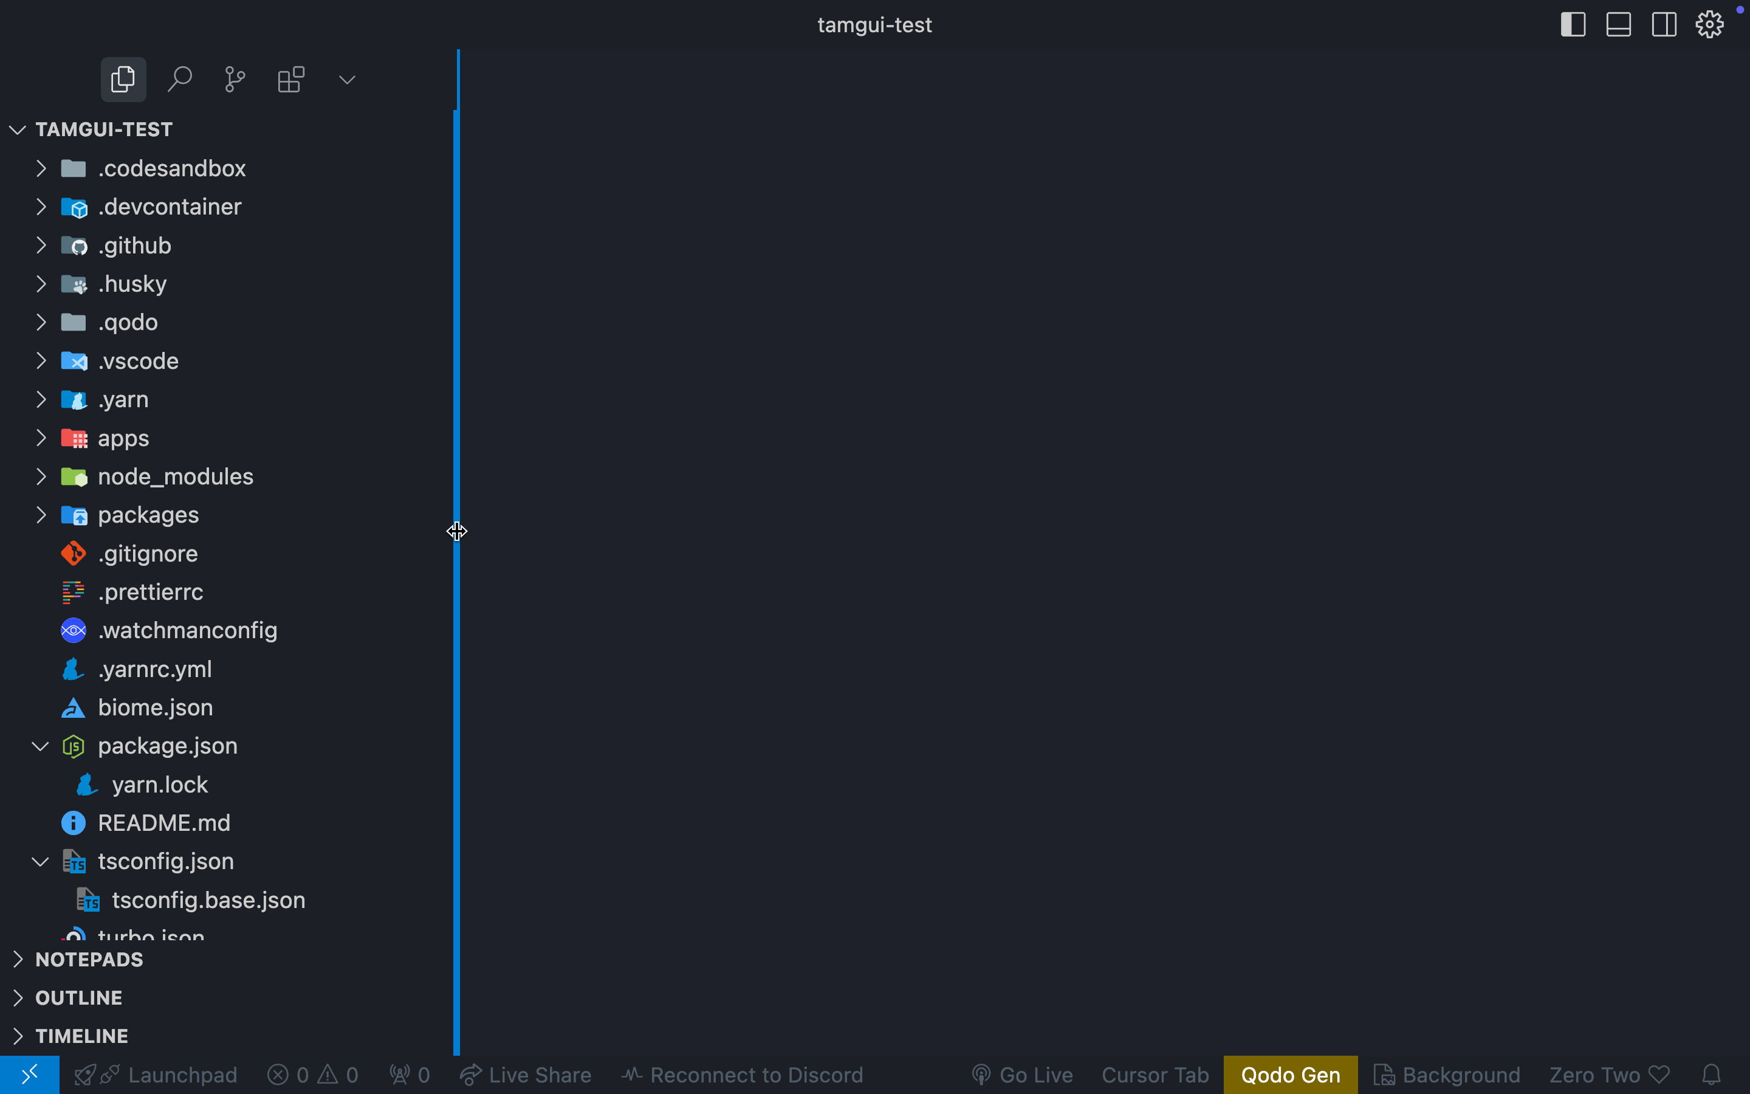Click Go Live in status bar
The height and width of the screenshot is (1094, 1750).
1022,1075
